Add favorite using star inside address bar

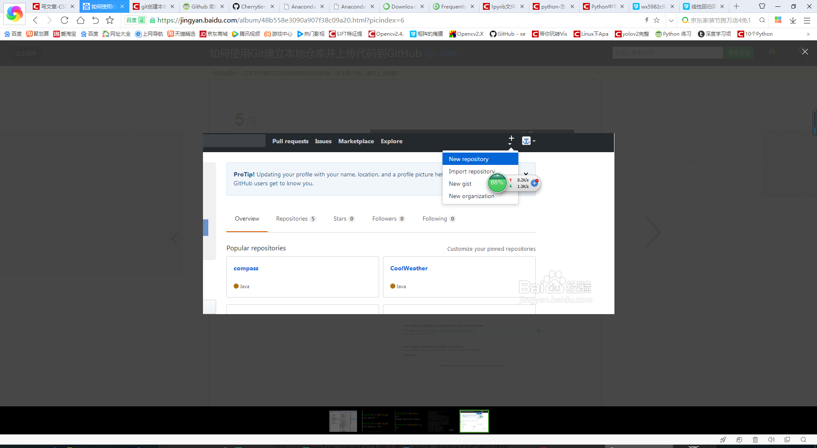click(x=657, y=20)
